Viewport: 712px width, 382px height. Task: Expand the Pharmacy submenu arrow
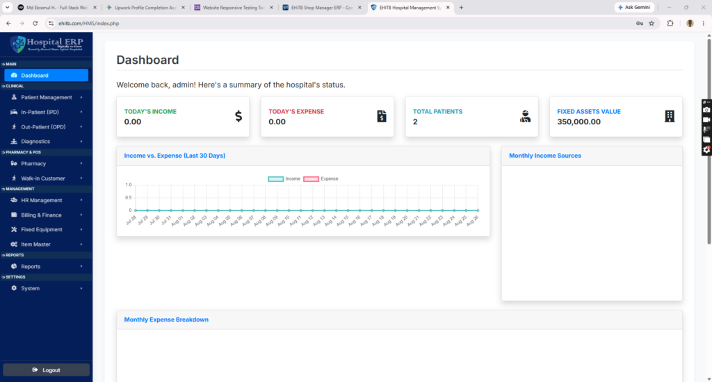coord(81,163)
